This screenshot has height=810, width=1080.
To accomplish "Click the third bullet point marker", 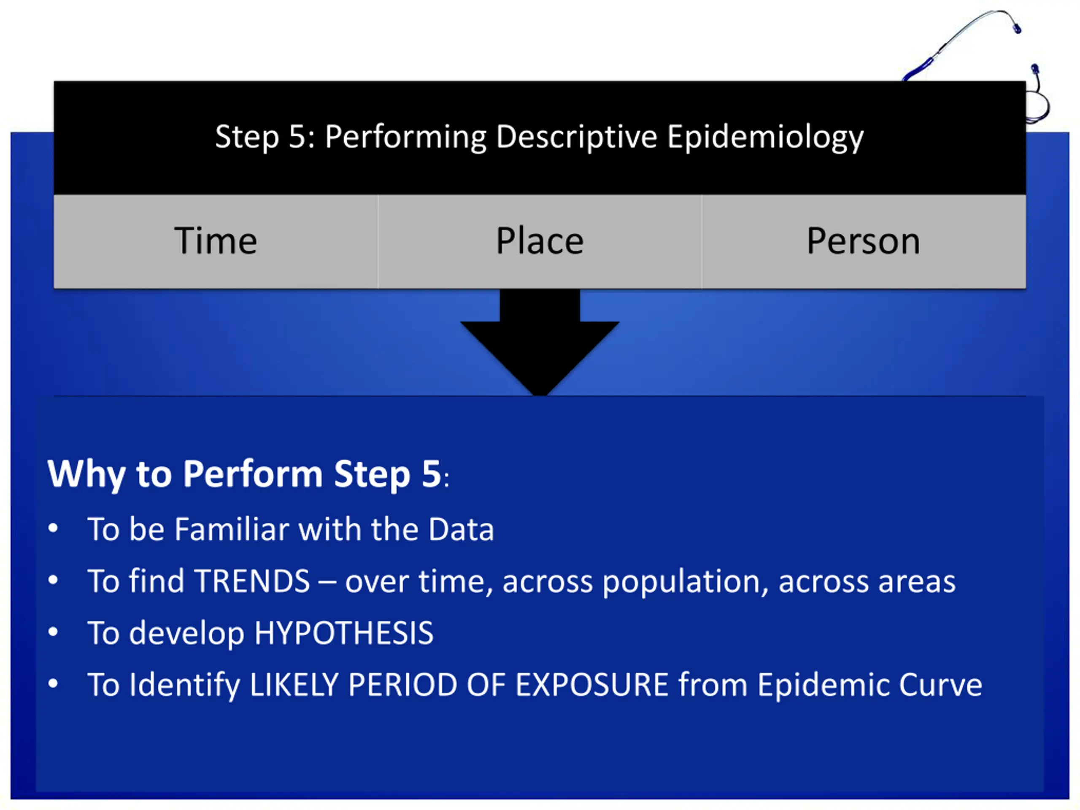I will [53, 632].
